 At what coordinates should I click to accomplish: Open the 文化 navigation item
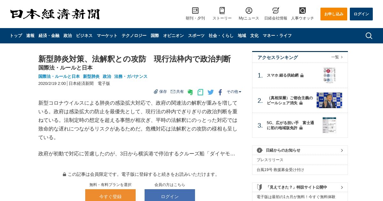tap(254, 36)
